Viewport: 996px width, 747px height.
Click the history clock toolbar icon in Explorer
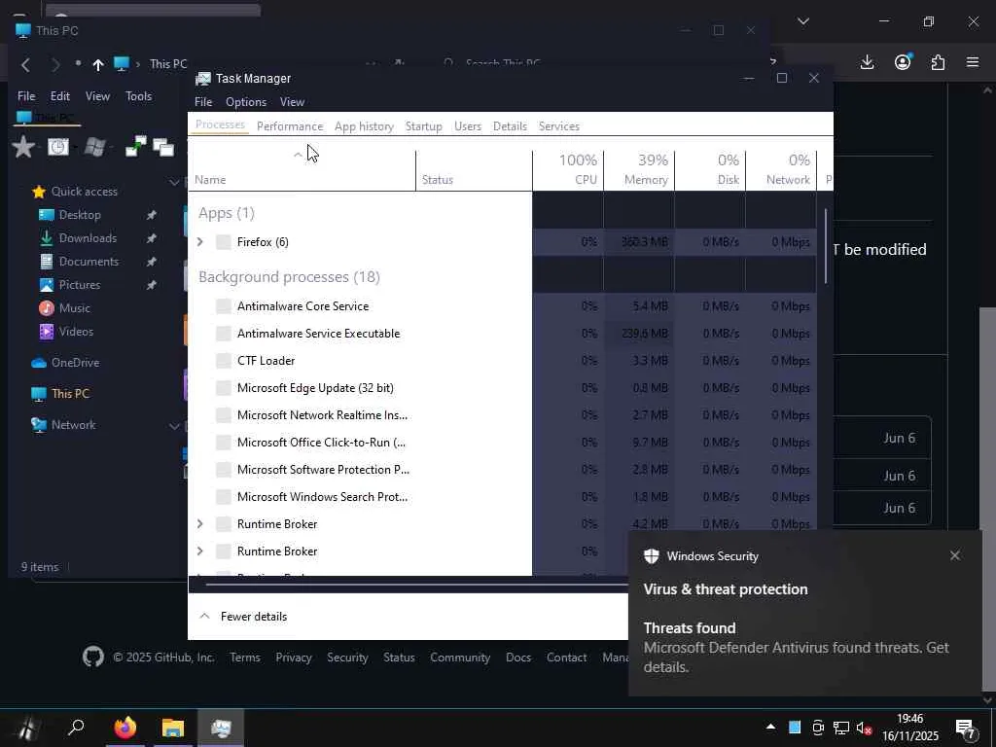pyautogui.click(x=57, y=148)
